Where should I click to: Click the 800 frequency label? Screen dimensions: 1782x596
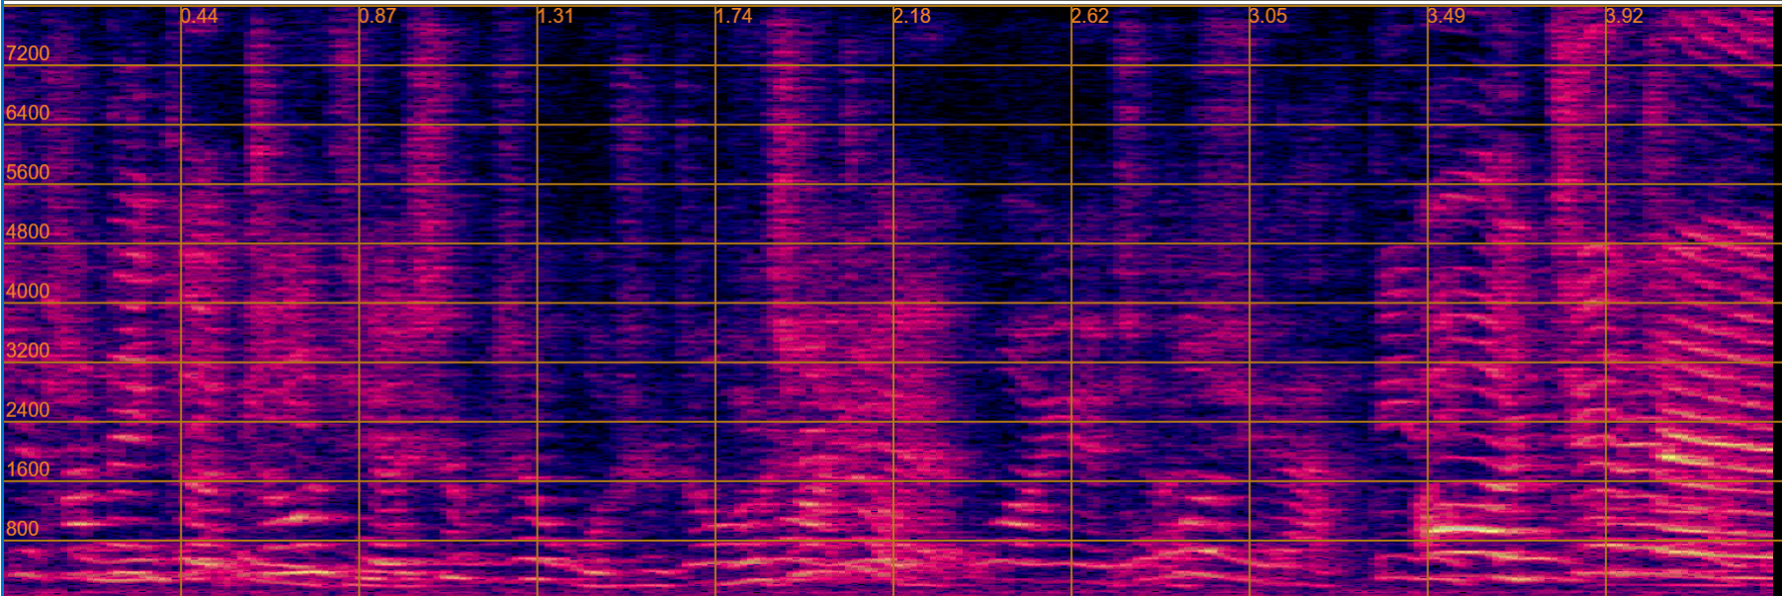pos(23,529)
